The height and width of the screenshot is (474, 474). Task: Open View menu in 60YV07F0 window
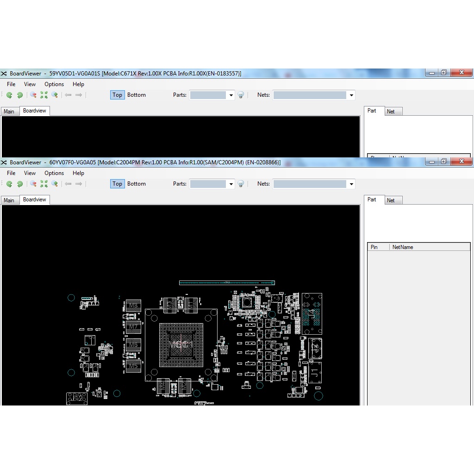pyautogui.click(x=30, y=173)
